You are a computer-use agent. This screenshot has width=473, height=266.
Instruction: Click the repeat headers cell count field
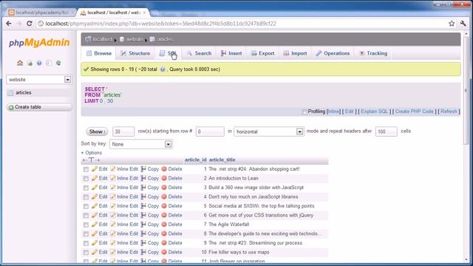pyautogui.click(x=386, y=132)
